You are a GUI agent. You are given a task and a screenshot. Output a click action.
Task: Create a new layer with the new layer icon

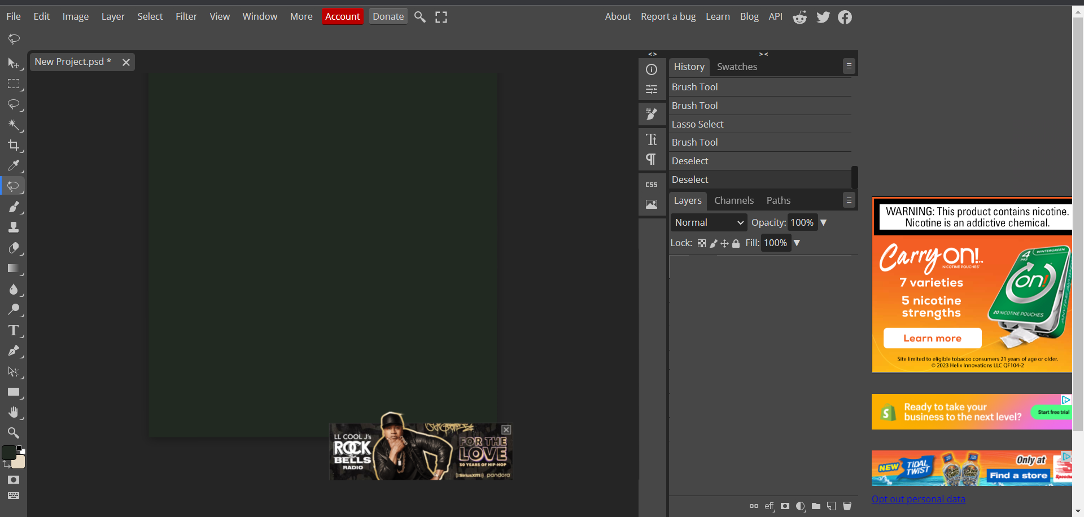pos(831,506)
